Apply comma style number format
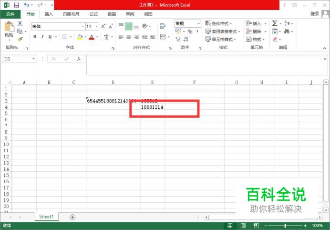 click(197, 31)
